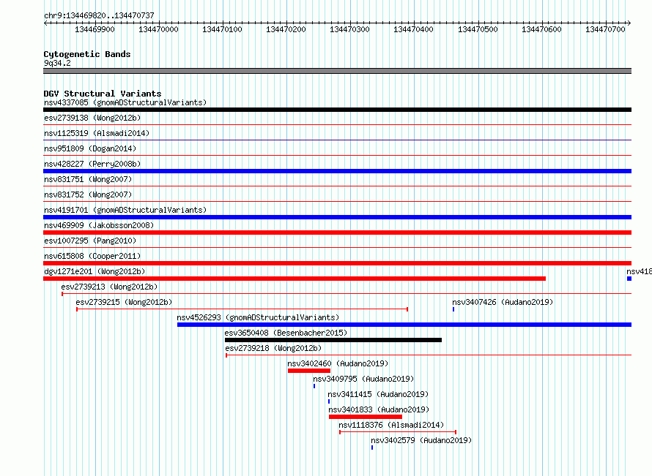Viewport: 652px width, 476px height.
Task: Click ruler position 134470400
Action: pos(413,29)
